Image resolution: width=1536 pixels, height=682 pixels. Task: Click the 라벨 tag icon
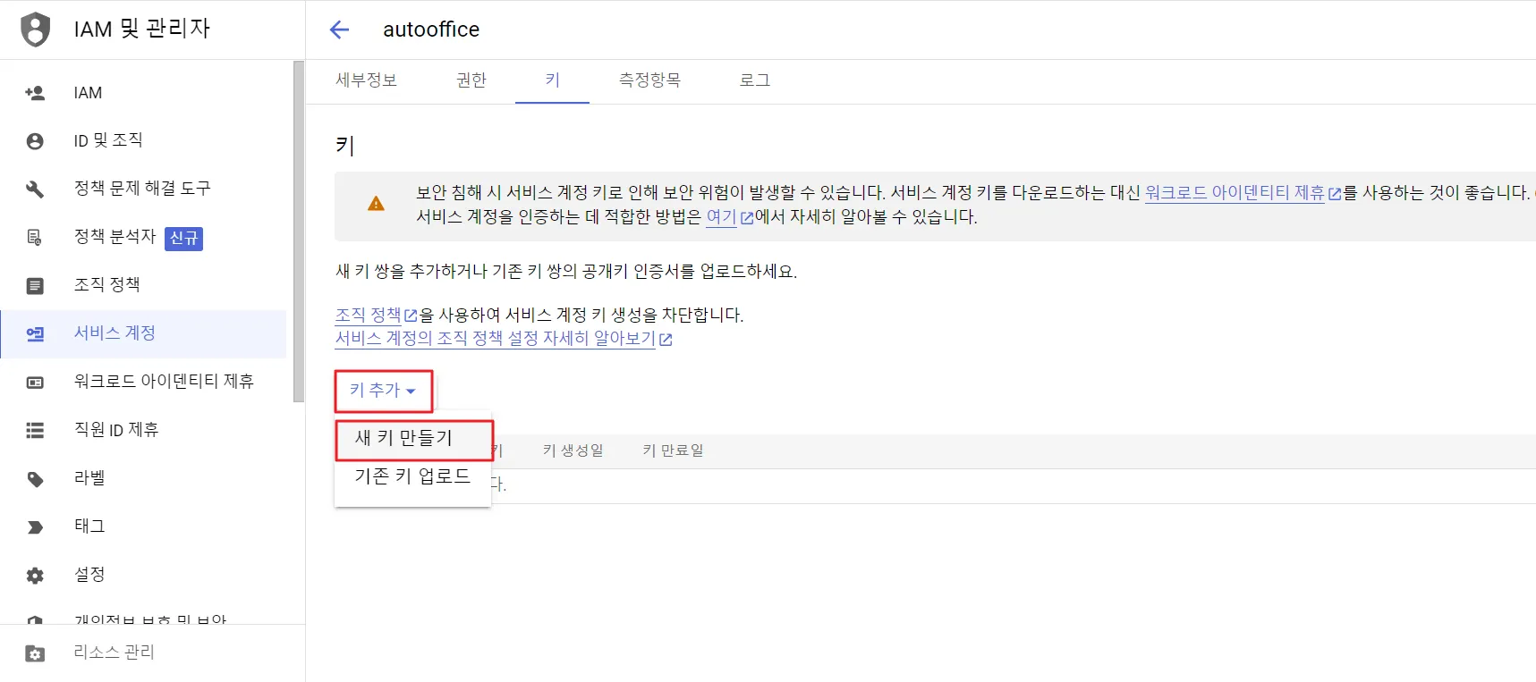35,479
